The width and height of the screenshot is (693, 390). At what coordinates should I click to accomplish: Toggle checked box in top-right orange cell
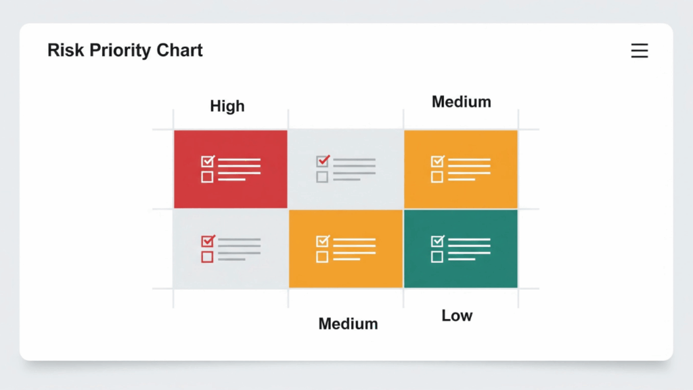click(437, 162)
